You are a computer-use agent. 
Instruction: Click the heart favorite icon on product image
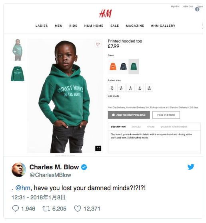tap(98, 44)
